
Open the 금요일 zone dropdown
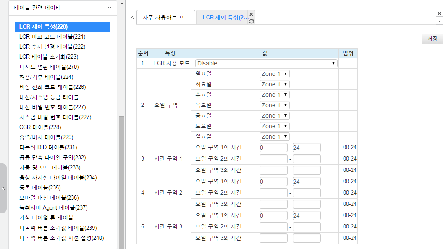[x=275, y=116]
